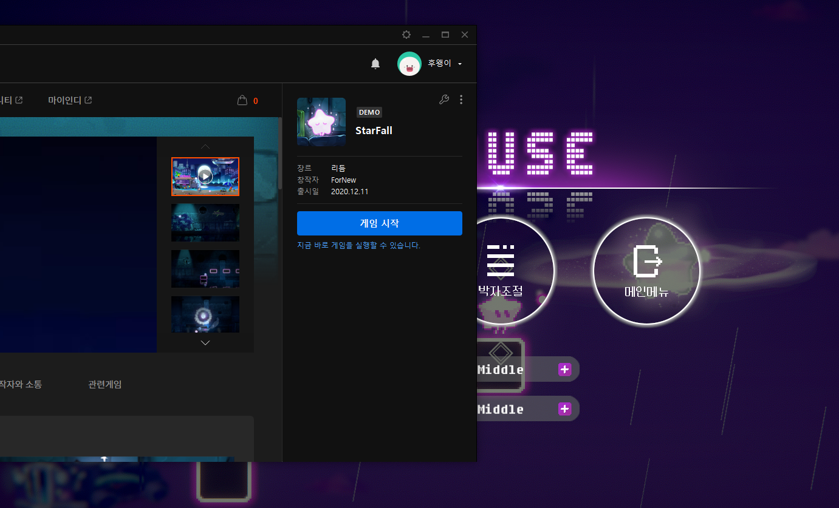The height and width of the screenshot is (508, 839).
Task: Click the first Middle plus button
Action: 564,369
